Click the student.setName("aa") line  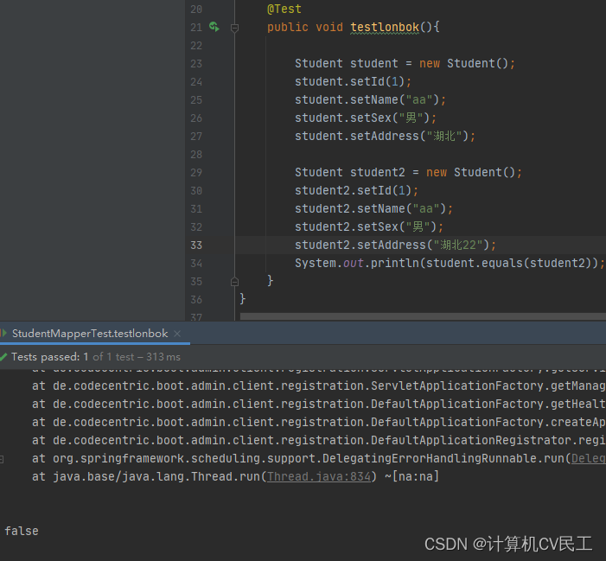[x=370, y=99]
